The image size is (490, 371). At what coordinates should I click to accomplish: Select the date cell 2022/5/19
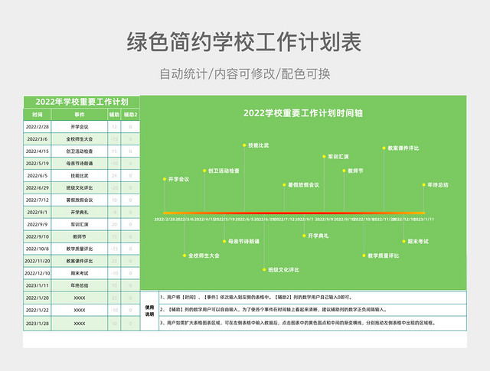[38, 164]
